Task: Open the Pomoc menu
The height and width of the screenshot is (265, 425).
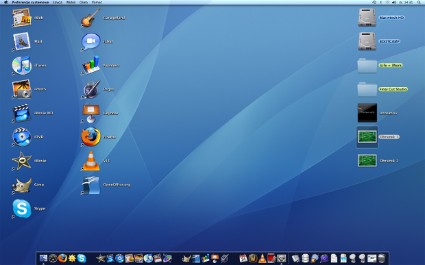Action: tap(97, 2)
